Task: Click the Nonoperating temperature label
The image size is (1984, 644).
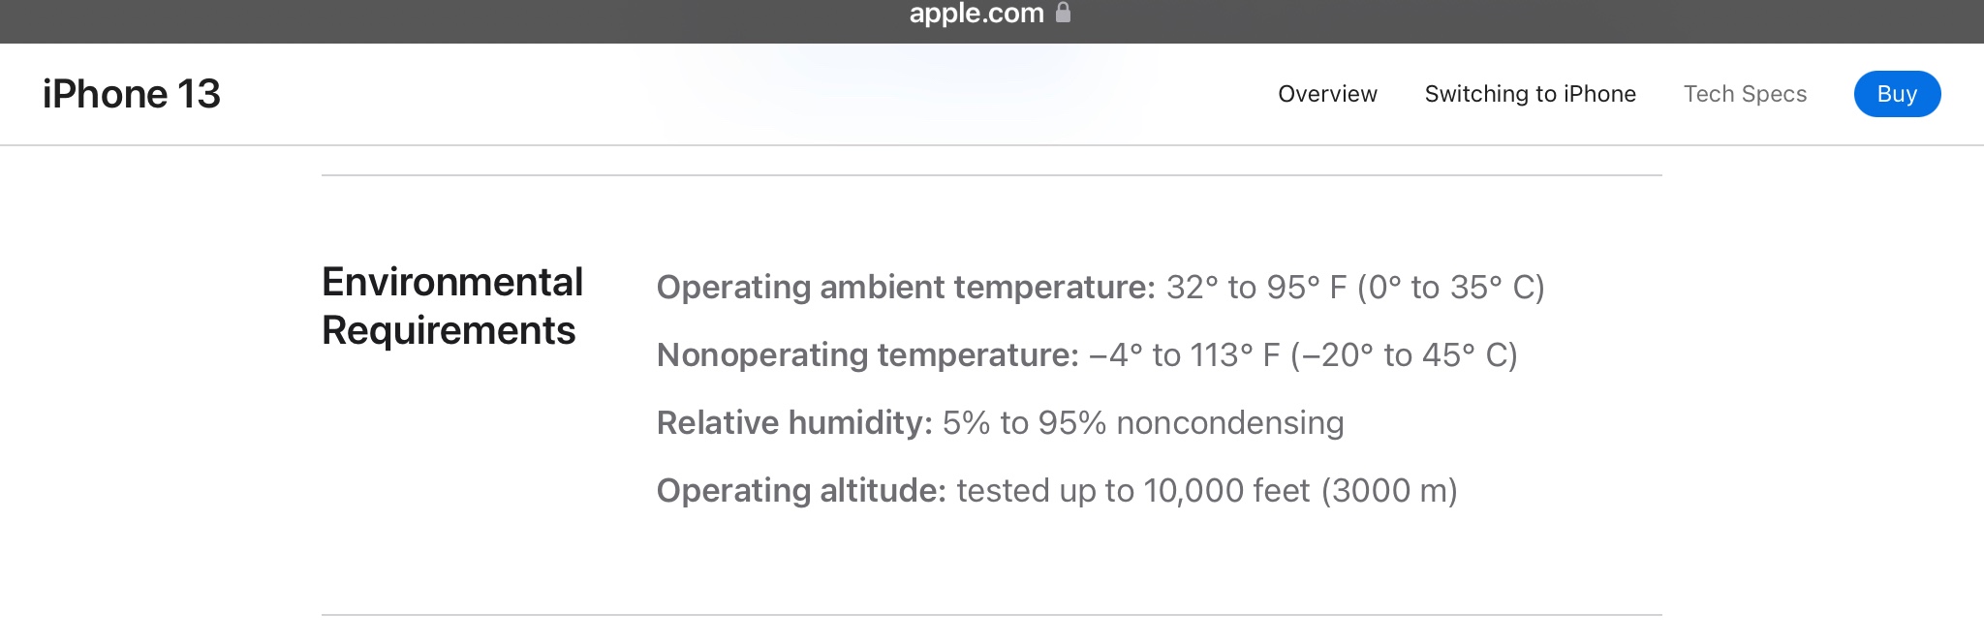Action: 867,355
